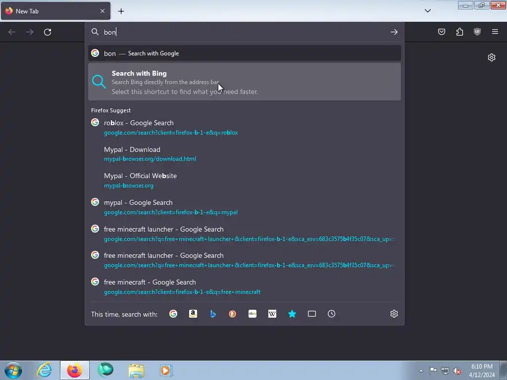Open the Pocket save icon
The image size is (507, 380).
[x=441, y=32]
